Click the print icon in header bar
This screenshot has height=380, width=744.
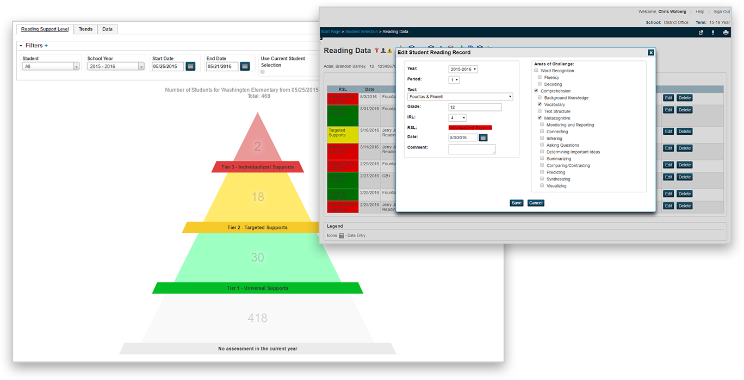(726, 33)
